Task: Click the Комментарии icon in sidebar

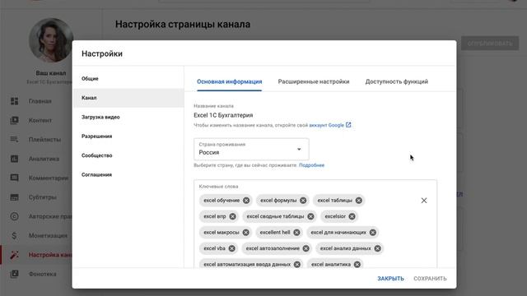Action: [15, 178]
